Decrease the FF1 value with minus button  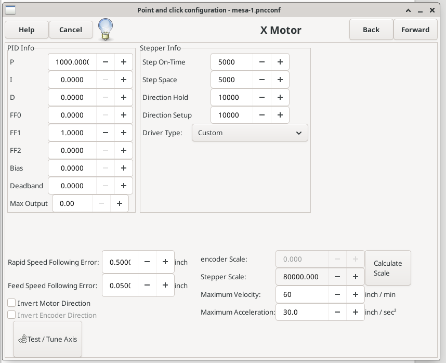point(106,133)
